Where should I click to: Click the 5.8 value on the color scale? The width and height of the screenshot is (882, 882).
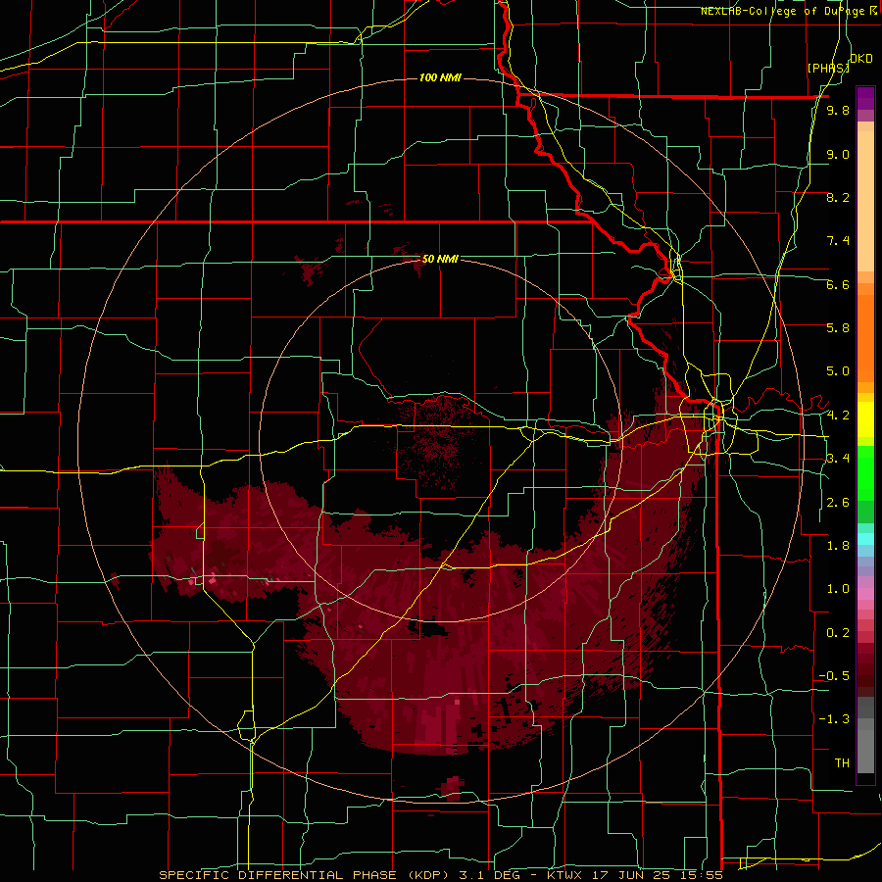point(838,327)
